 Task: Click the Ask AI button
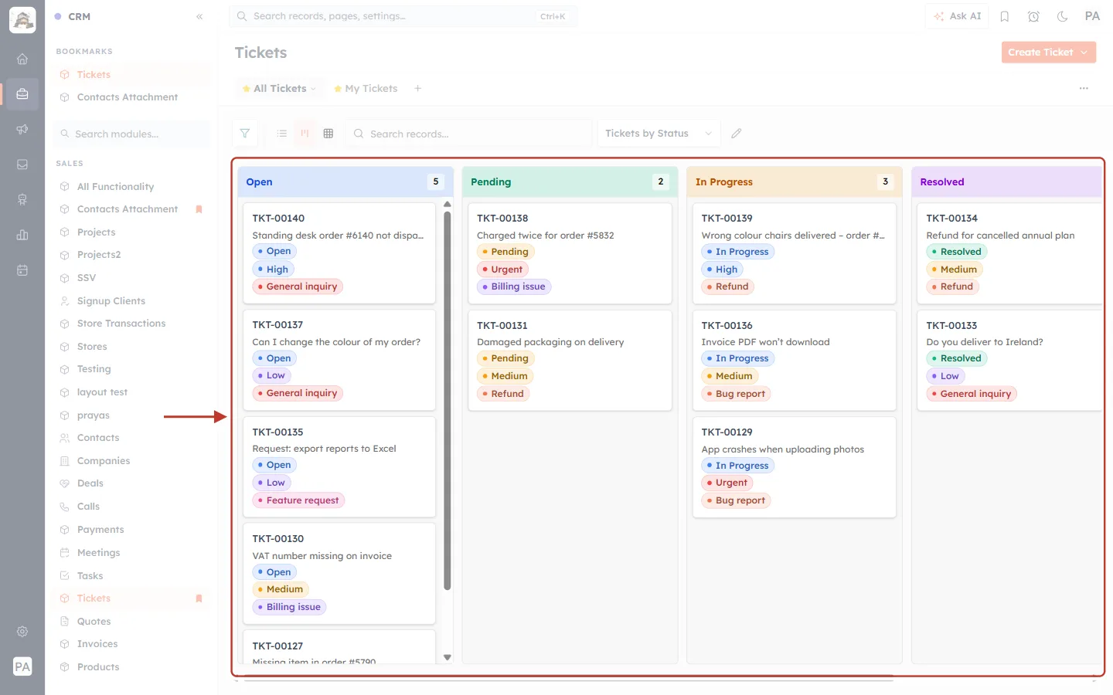(x=957, y=16)
